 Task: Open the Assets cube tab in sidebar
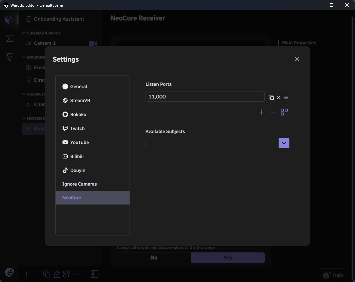(x=9, y=20)
